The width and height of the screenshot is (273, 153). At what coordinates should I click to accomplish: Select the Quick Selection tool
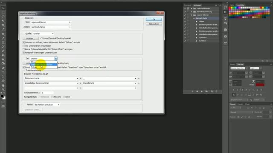(3, 21)
